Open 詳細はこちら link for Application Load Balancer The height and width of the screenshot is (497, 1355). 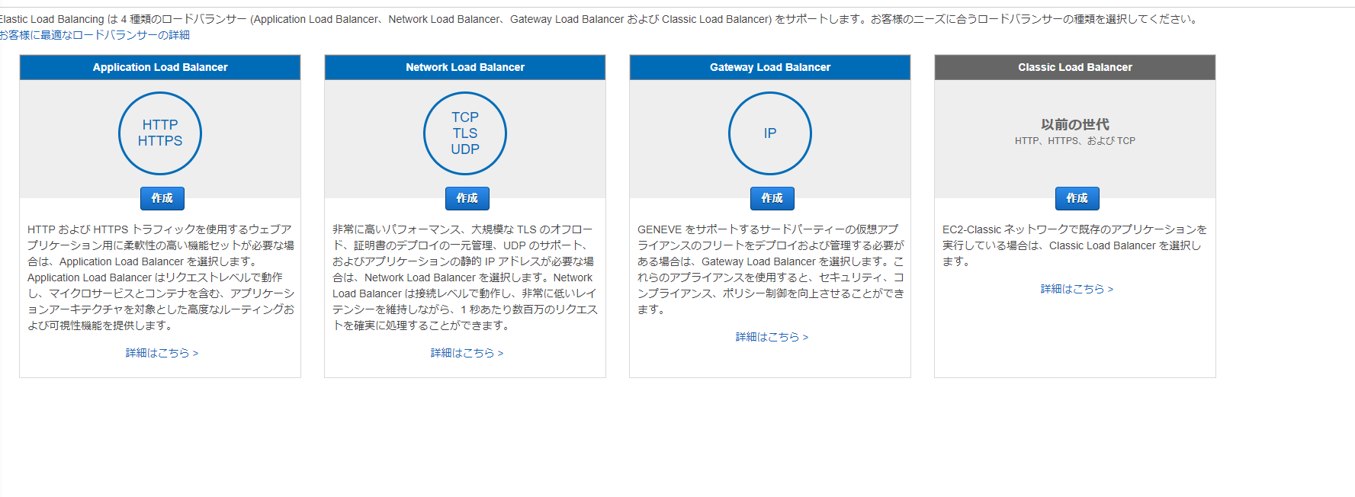(x=162, y=353)
